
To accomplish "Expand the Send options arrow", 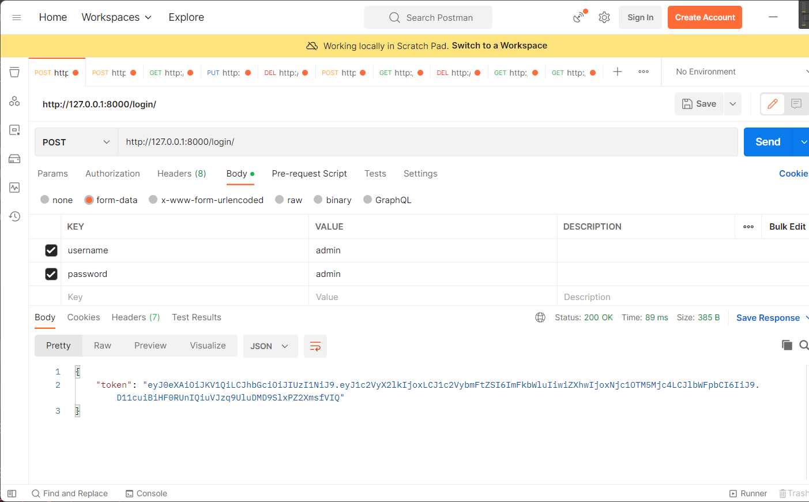I will [x=803, y=142].
